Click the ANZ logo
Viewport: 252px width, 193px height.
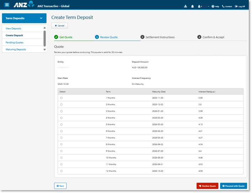pos(24,5)
